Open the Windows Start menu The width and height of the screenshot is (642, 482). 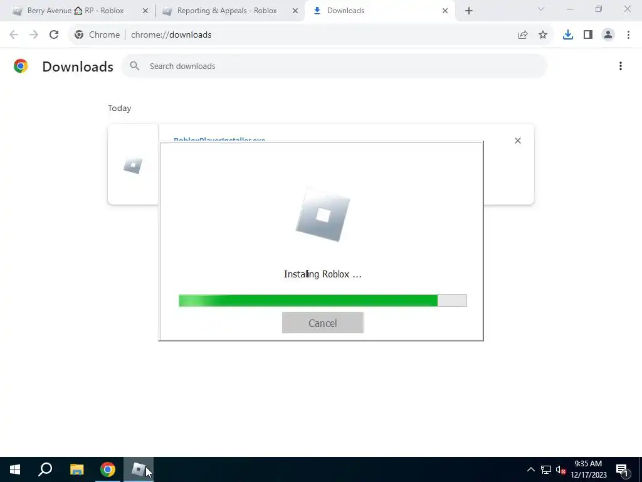click(15, 469)
